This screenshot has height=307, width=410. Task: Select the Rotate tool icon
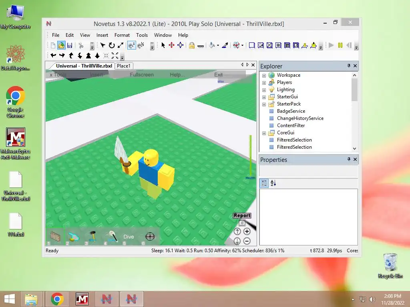click(112, 46)
